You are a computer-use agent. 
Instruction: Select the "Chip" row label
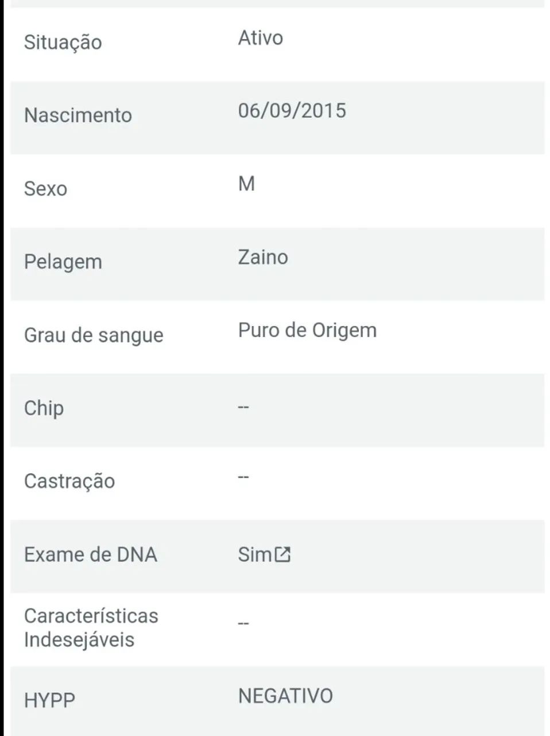pyautogui.click(x=44, y=408)
